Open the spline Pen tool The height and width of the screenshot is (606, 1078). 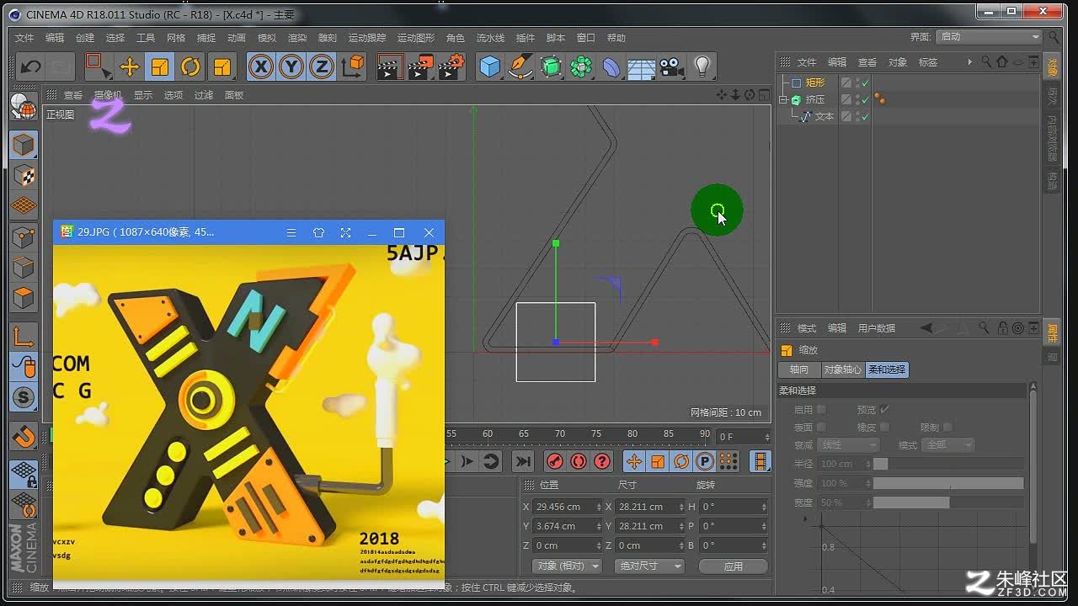pyautogui.click(x=520, y=66)
